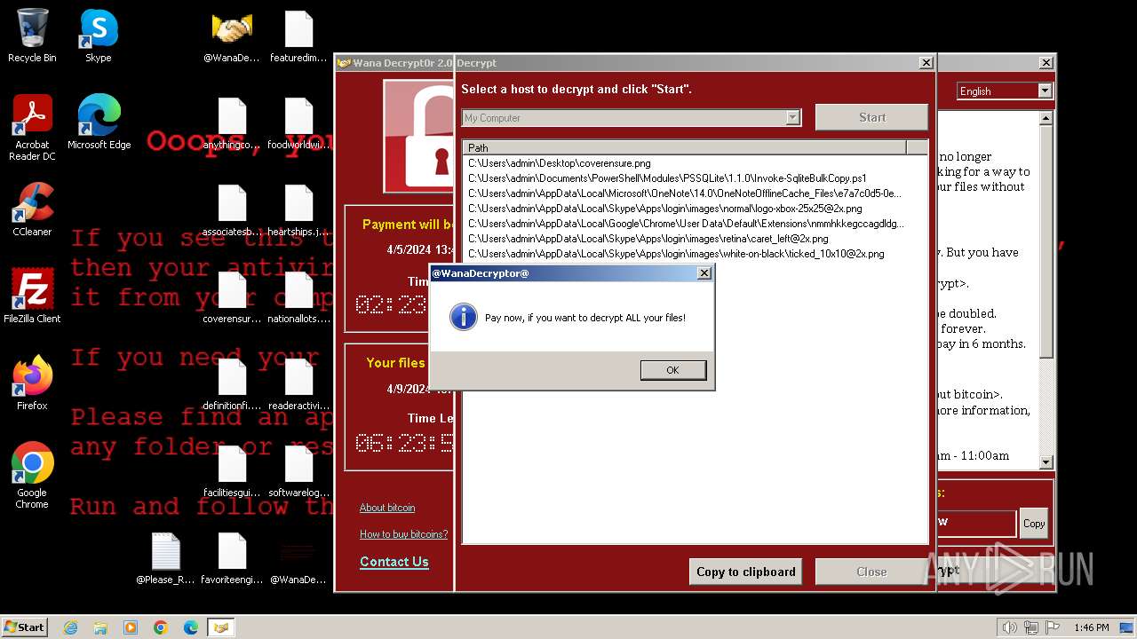This screenshot has width=1137, height=639.
Task: Close the Decrypt dialog with X
Action: [926, 63]
